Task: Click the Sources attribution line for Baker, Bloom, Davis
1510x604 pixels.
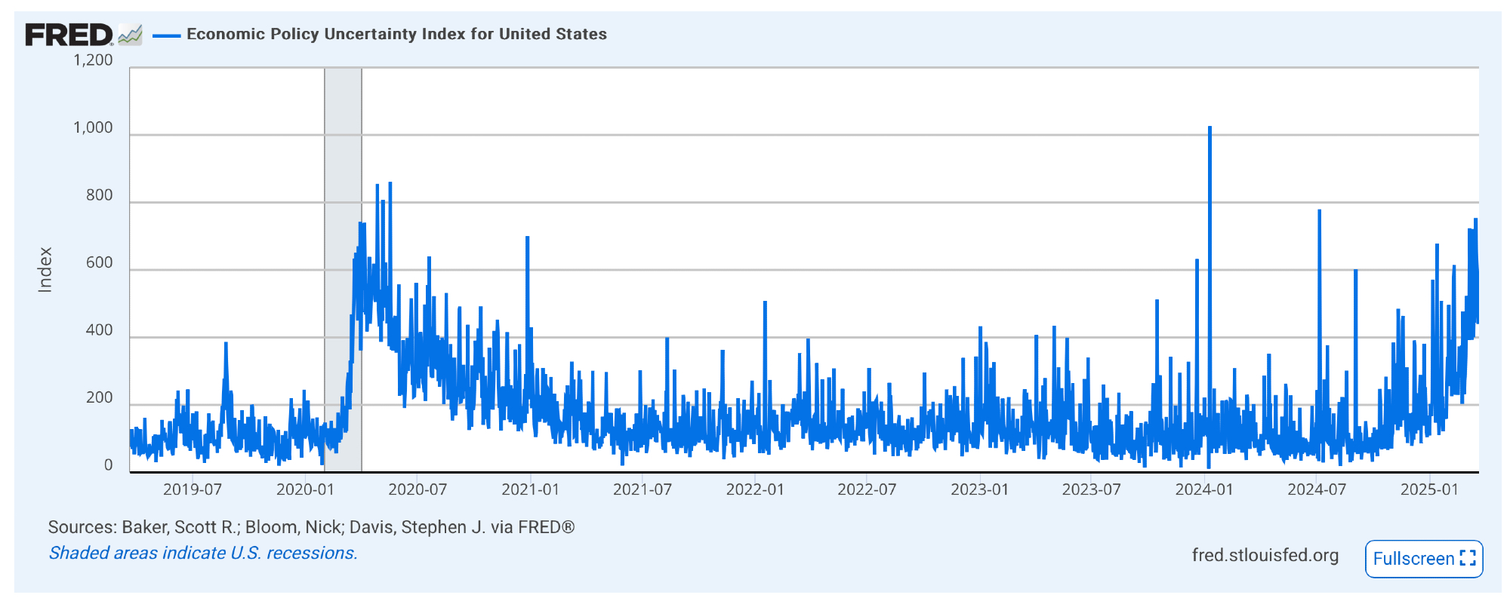Action: (311, 528)
